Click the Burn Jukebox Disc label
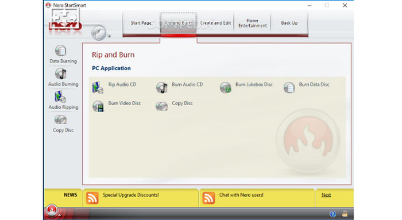Screen dimensions: 402x220 [x=254, y=84]
